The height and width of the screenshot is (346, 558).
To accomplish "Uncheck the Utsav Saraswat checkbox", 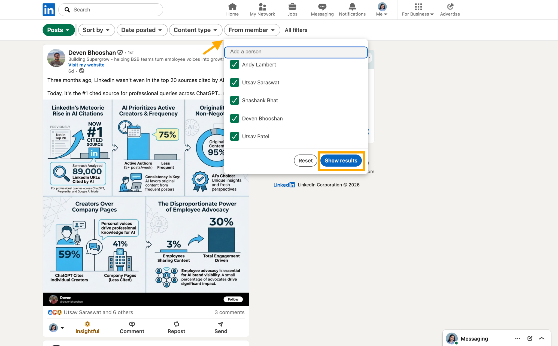I will (235, 83).
